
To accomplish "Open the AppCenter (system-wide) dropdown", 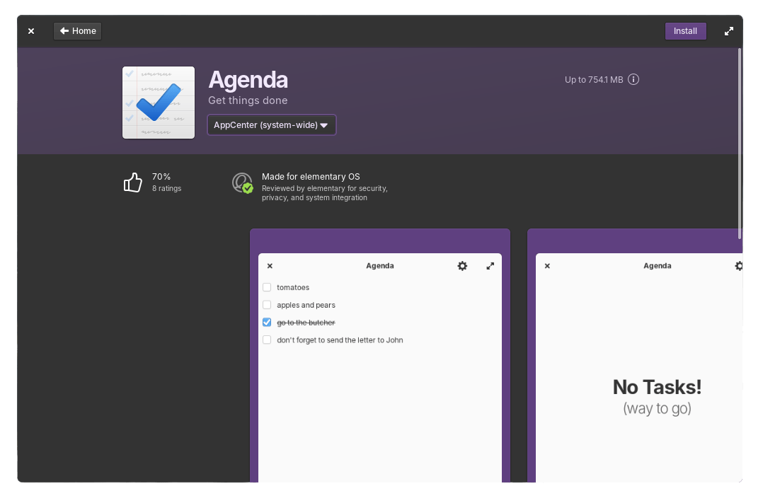I will [271, 125].
